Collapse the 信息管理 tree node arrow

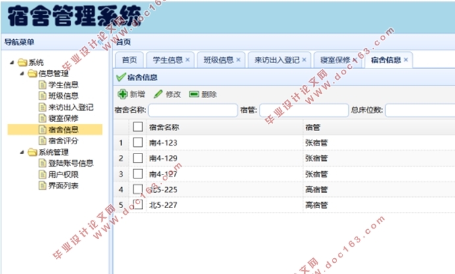point(22,73)
